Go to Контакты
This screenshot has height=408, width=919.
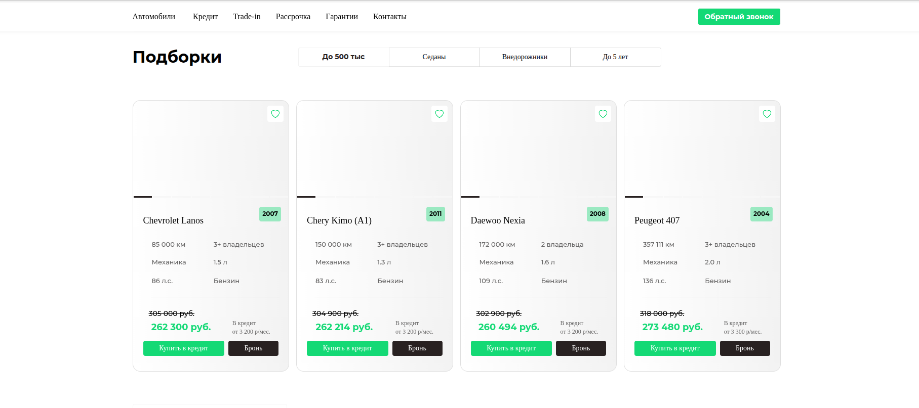point(390,17)
